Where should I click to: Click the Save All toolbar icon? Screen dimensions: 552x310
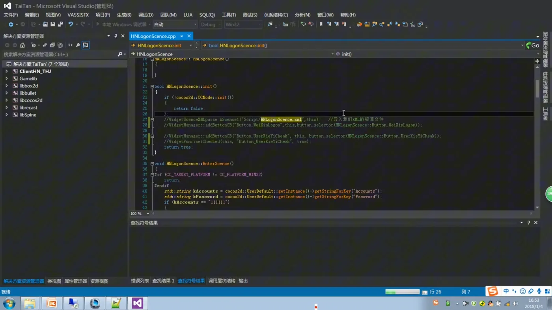(60, 24)
